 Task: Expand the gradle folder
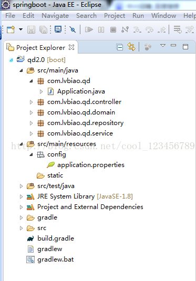[21, 217]
